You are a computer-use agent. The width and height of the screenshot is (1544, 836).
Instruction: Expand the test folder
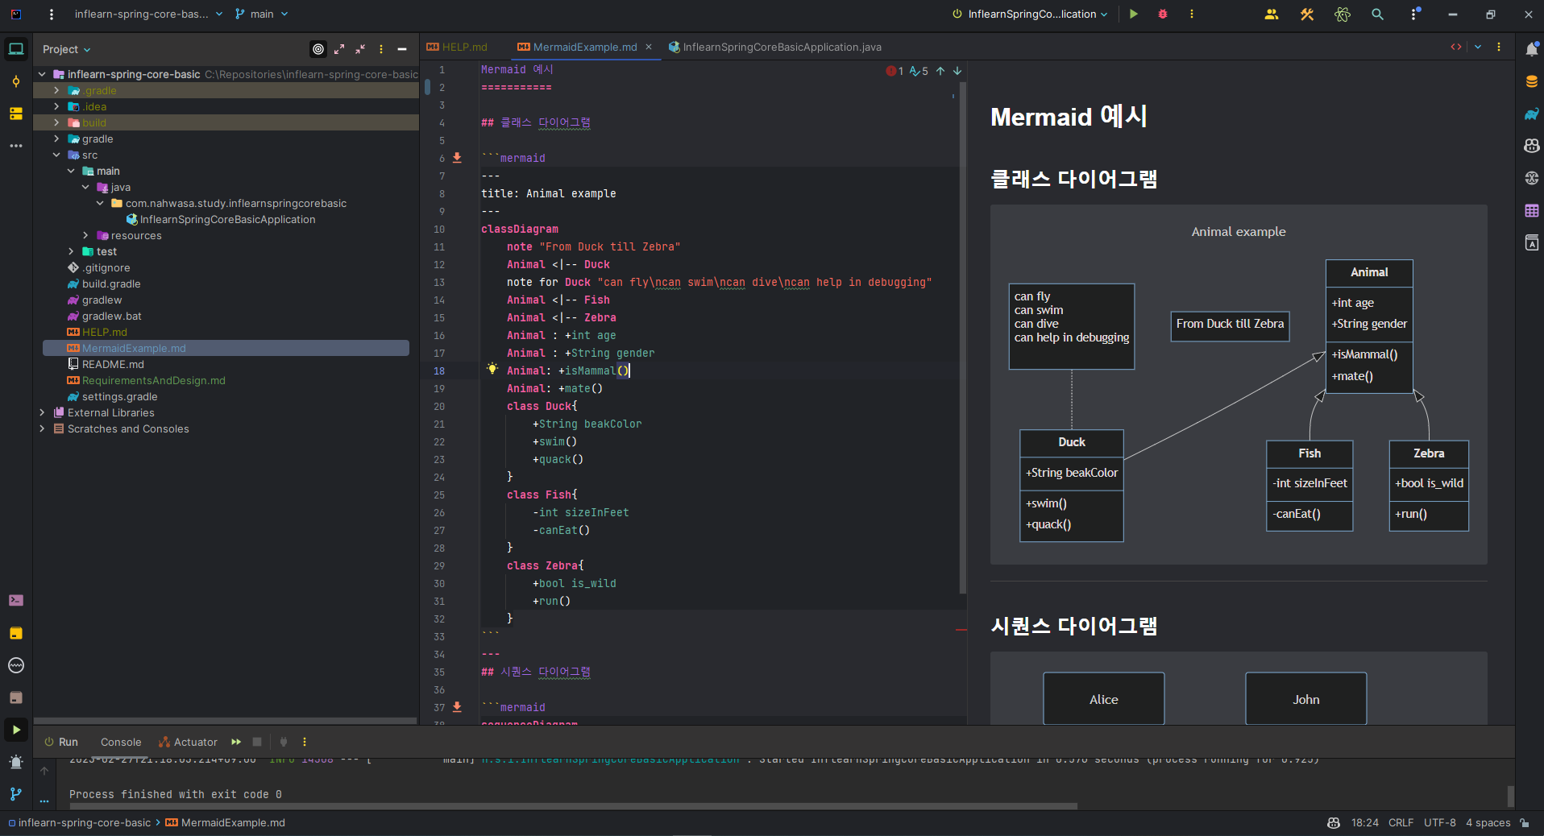coord(71,251)
